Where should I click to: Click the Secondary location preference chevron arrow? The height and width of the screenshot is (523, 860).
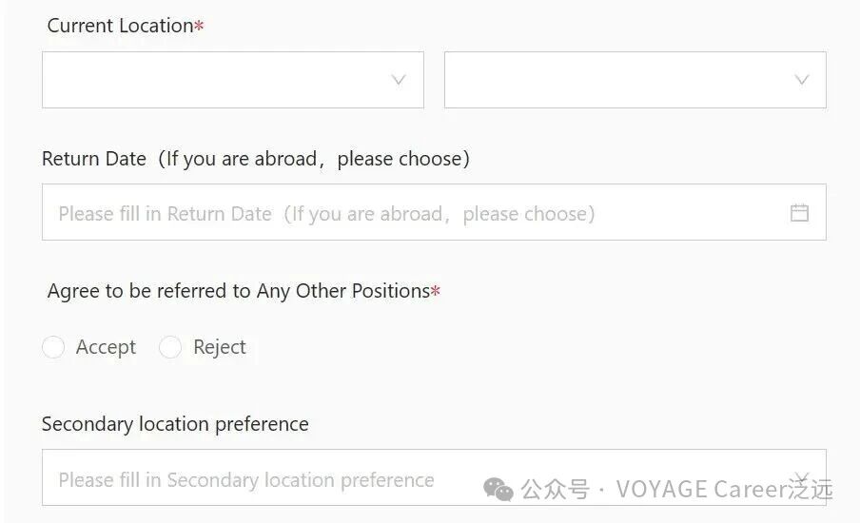tap(801, 478)
